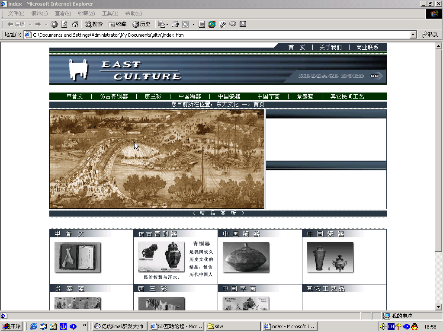Click the 首页 top navigation link
Image resolution: width=443 pixels, height=332 pixels.
coord(297,47)
